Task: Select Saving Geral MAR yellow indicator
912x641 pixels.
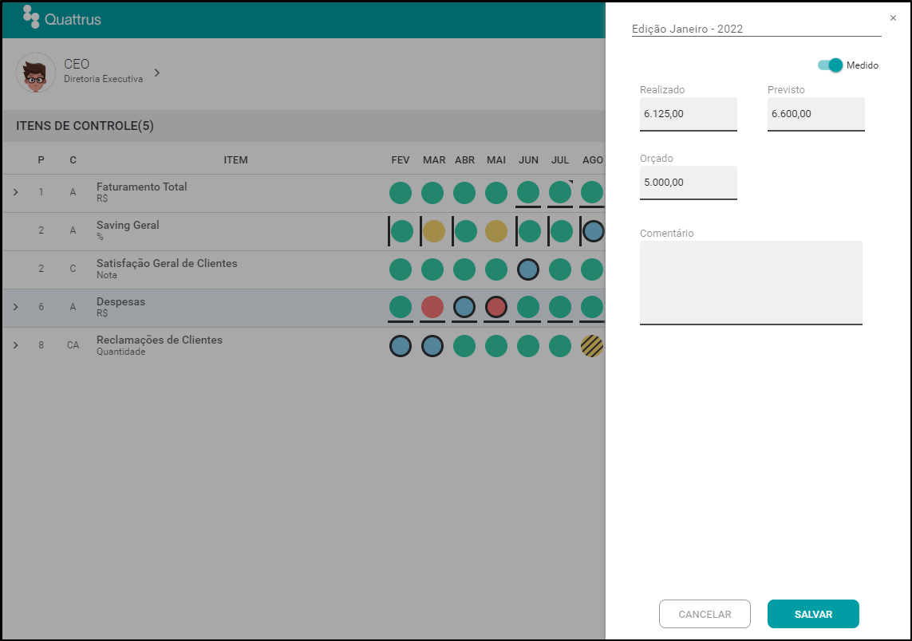Action: click(x=434, y=231)
